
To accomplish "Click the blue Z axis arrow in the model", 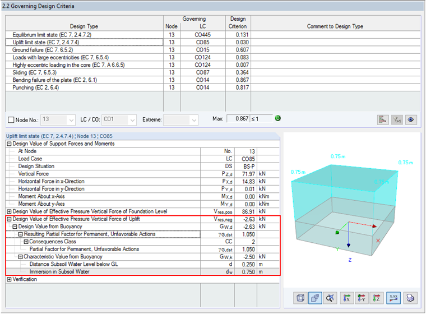I will pyautogui.click(x=349, y=234).
